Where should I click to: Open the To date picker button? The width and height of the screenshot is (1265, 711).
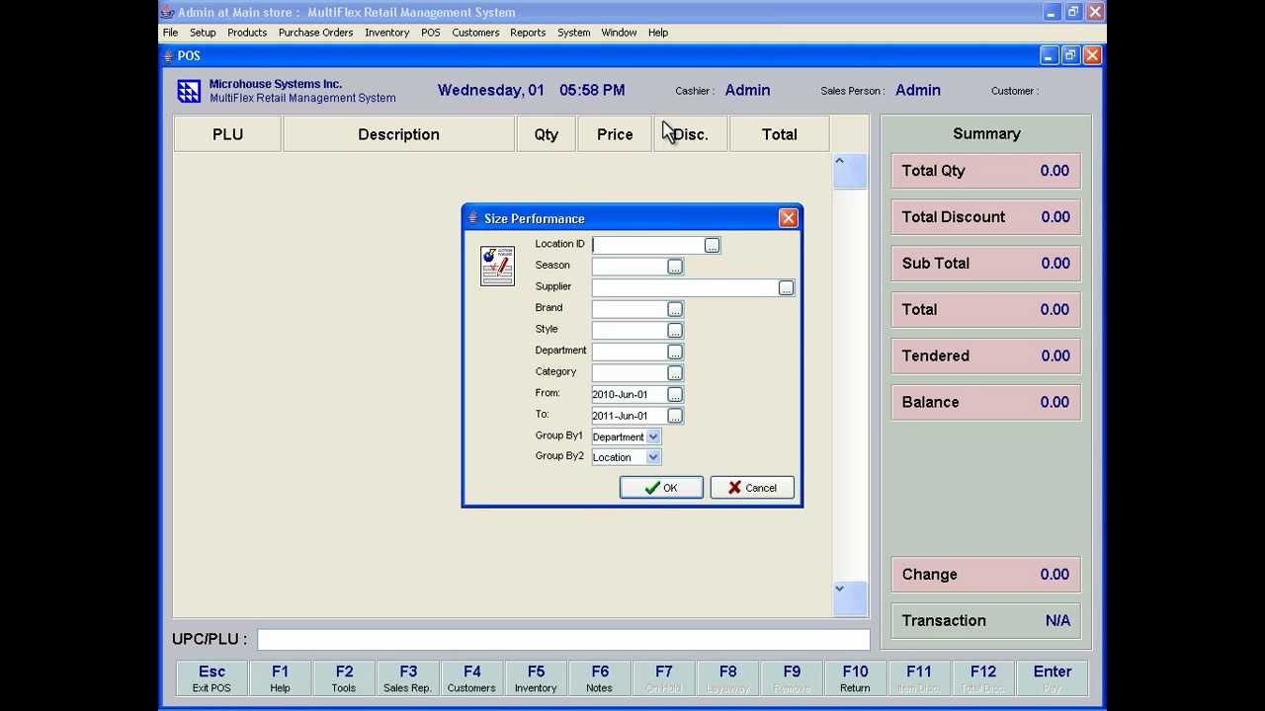(675, 416)
